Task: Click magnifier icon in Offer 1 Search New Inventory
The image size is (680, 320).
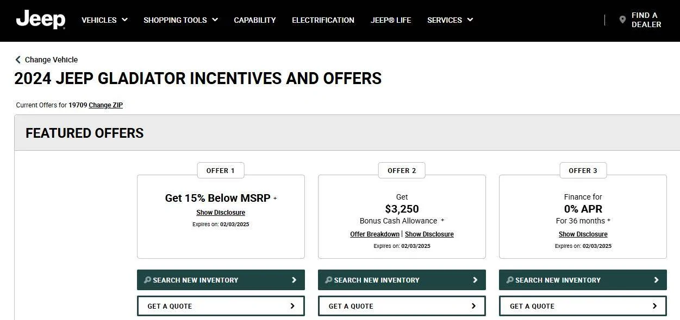Action: pos(147,280)
